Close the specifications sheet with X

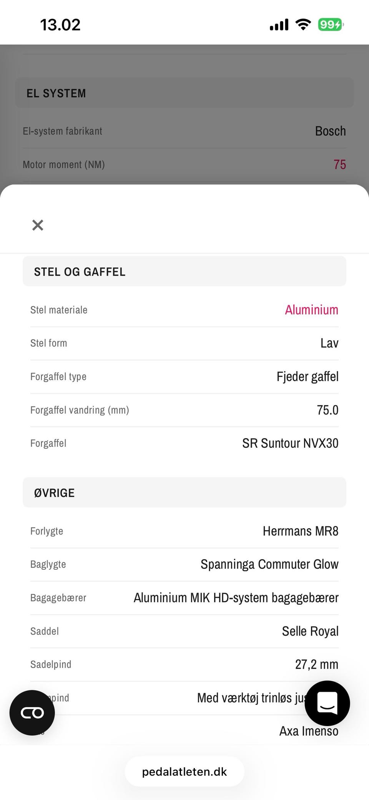(x=38, y=225)
